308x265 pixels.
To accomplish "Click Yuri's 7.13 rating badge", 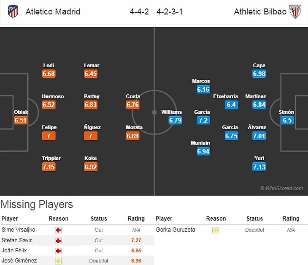I will click(259, 167).
